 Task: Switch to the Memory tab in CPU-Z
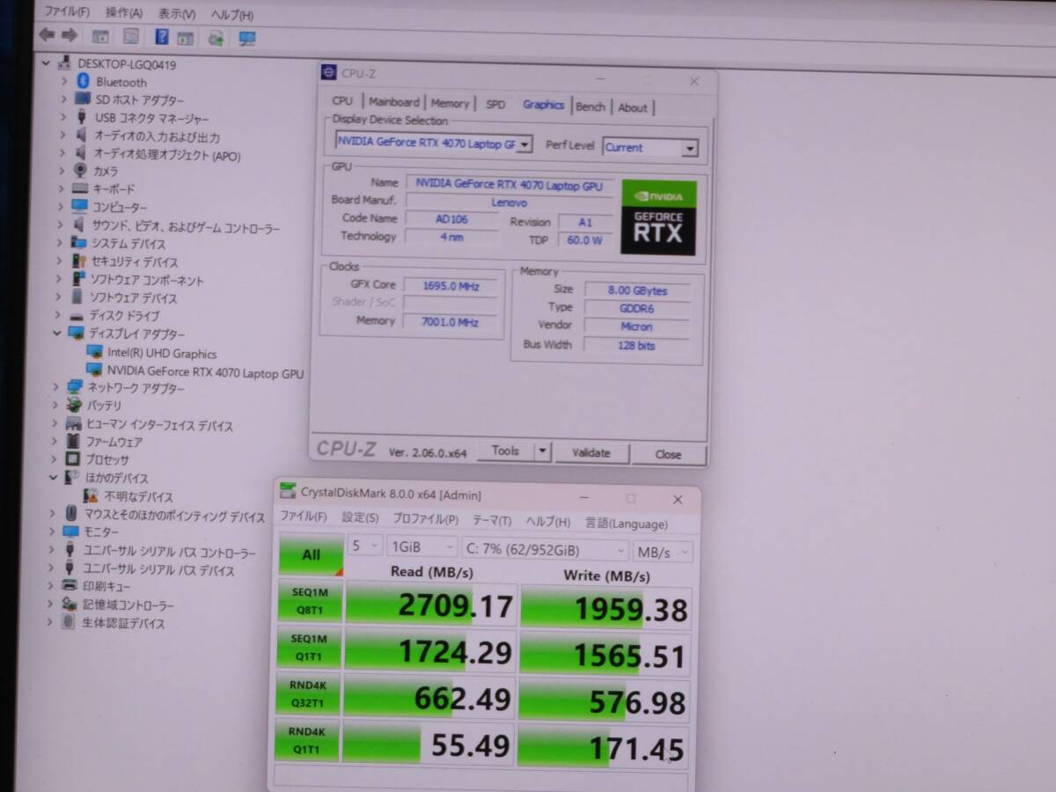[x=451, y=103]
